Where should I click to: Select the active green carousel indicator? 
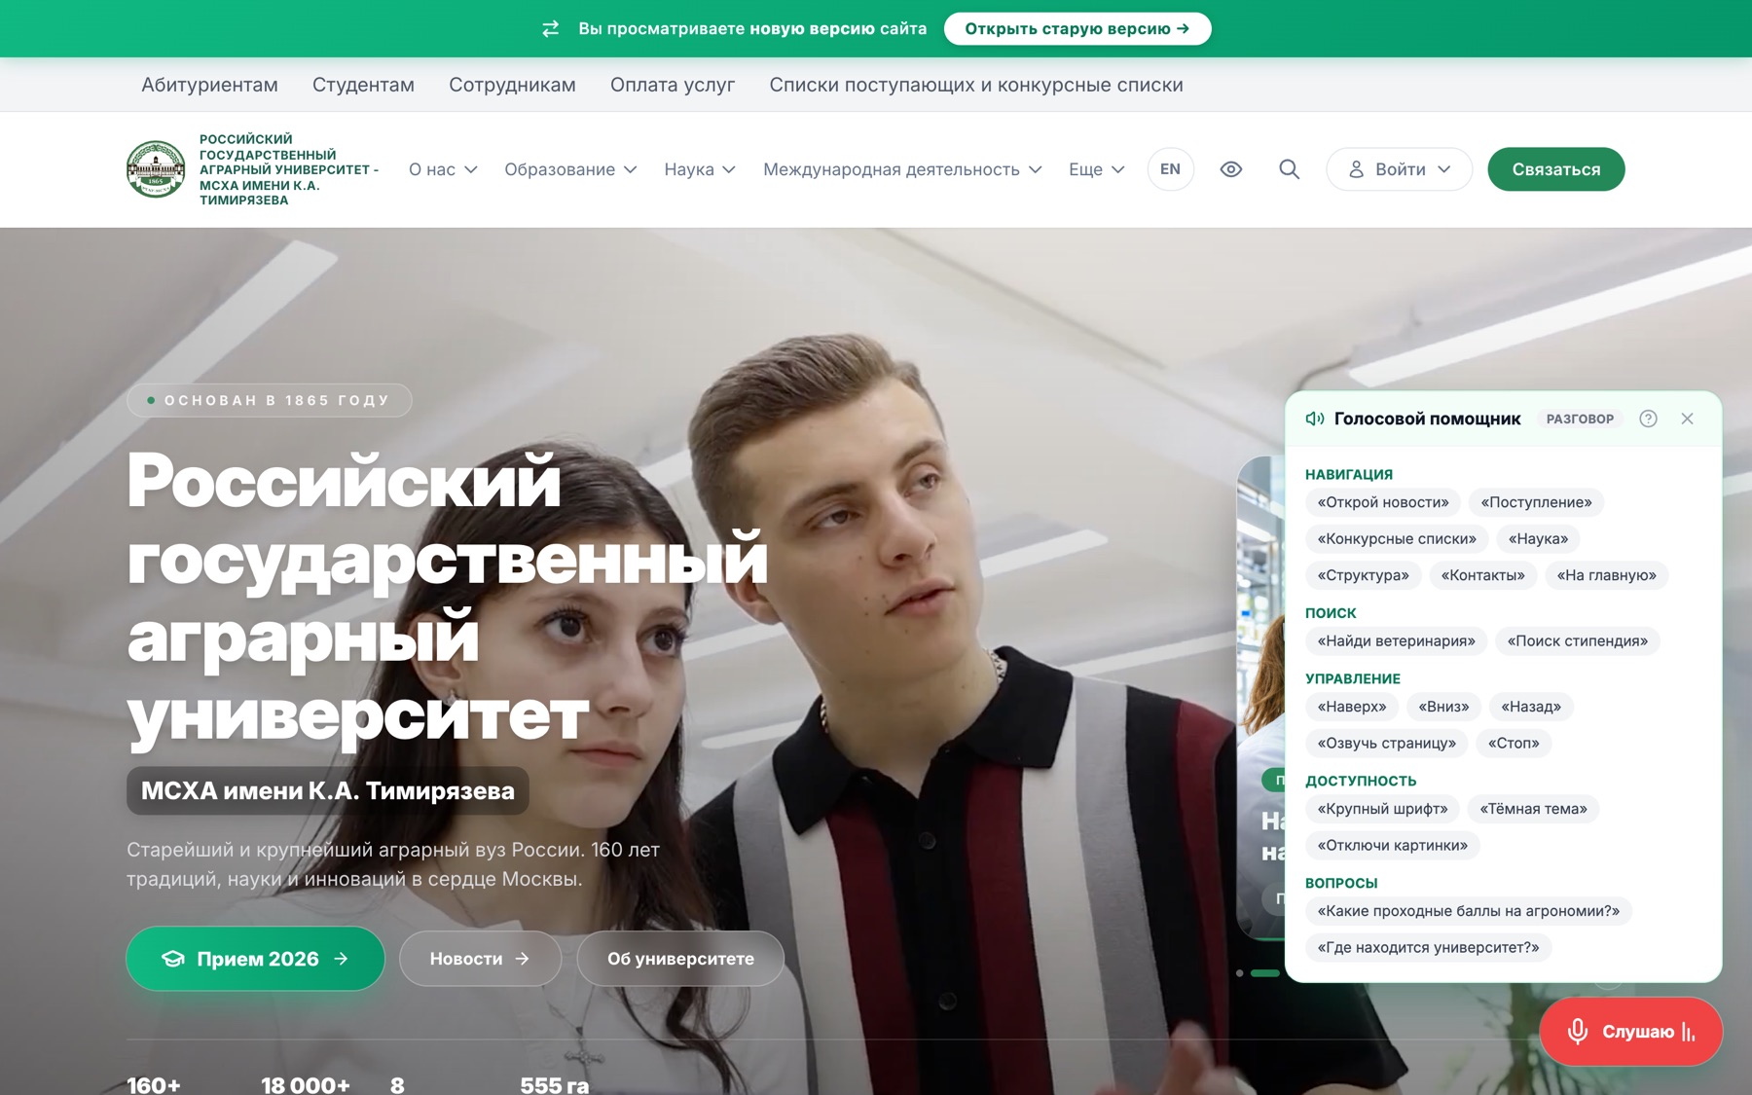coord(1265,973)
